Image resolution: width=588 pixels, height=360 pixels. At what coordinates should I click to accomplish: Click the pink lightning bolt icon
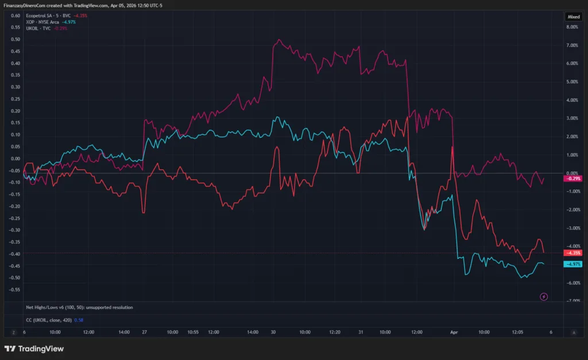click(544, 296)
